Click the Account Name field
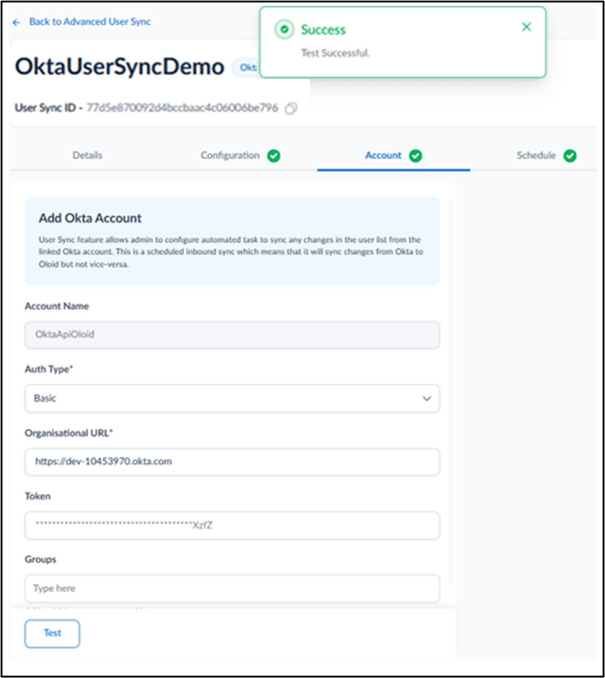This screenshot has width=605, height=678. click(x=232, y=334)
